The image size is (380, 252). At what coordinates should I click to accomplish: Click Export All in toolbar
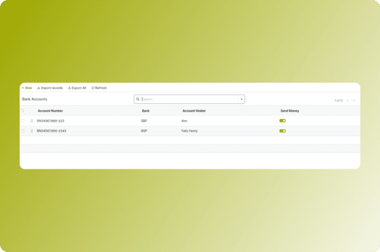click(x=77, y=88)
